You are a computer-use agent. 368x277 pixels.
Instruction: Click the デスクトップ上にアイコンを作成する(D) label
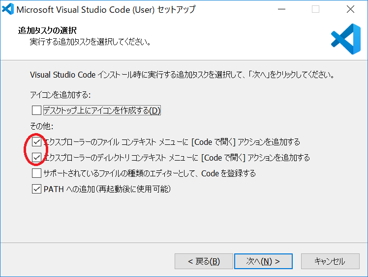pos(102,111)
